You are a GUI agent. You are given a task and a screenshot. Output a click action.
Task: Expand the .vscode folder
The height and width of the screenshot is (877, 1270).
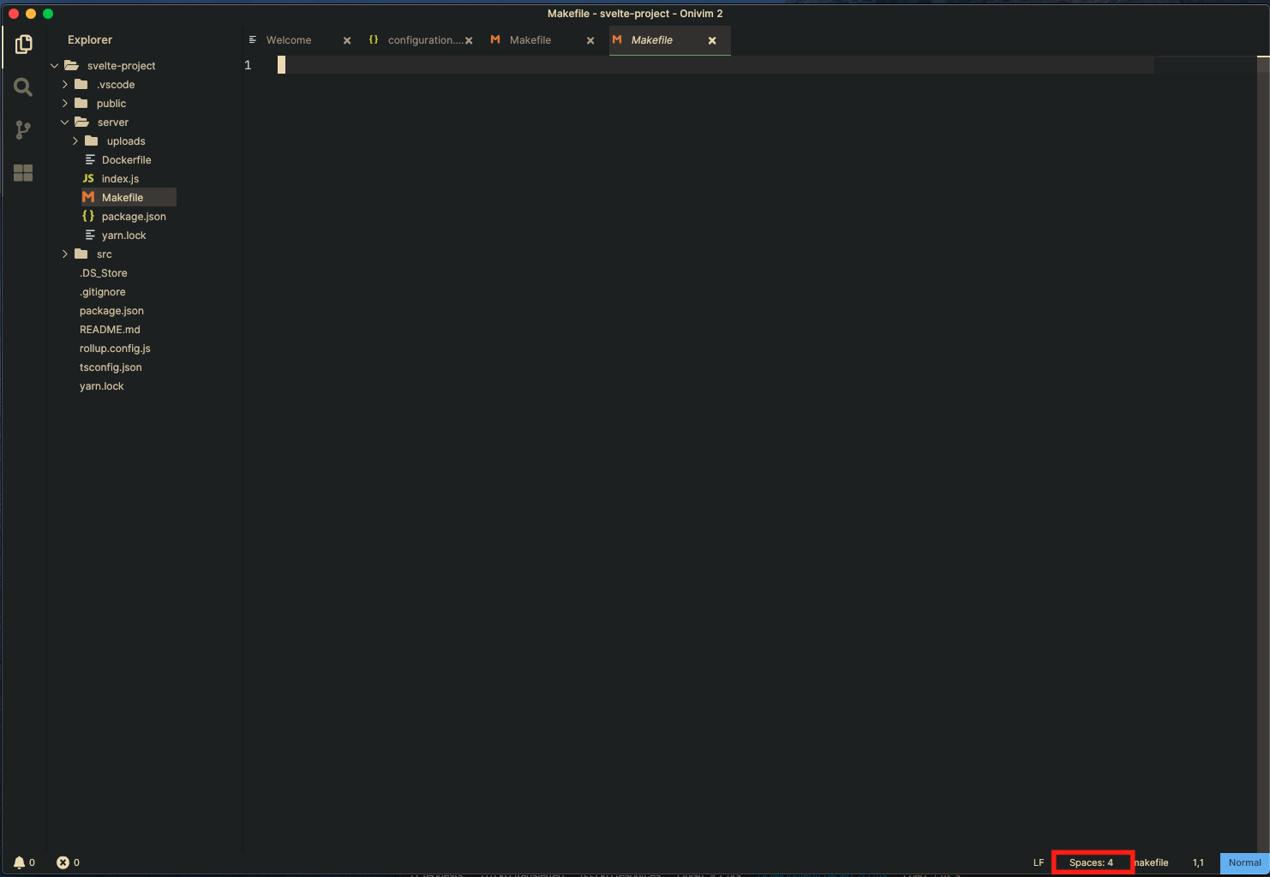click(x=63, y=84)
